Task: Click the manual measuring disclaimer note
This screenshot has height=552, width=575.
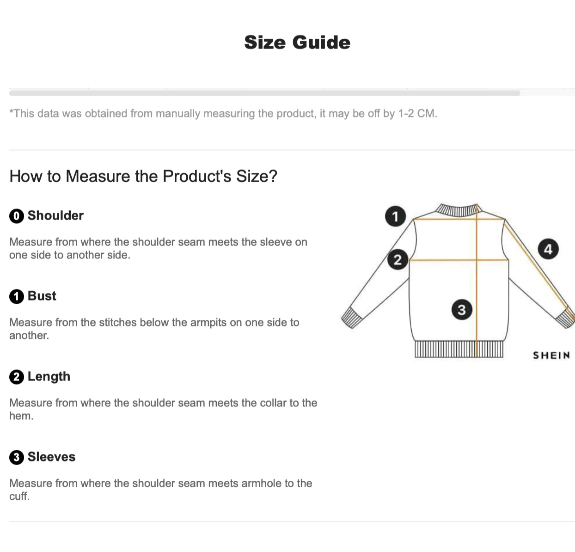Action: point(223,114)
